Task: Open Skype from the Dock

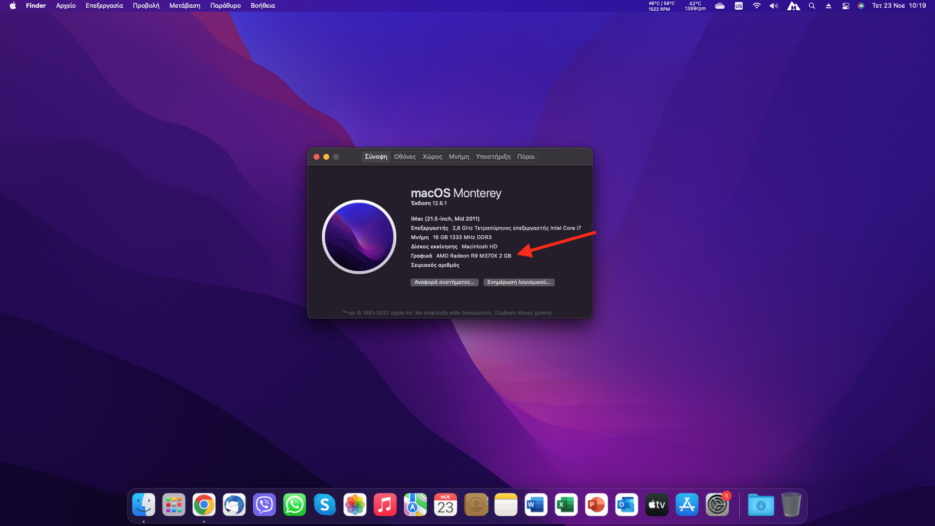Action: [325, 505]
